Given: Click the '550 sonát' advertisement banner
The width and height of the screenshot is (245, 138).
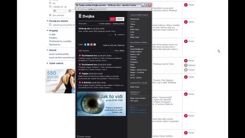Looking at the screenshot, I should pyautogui.click(x=60, y=81).
